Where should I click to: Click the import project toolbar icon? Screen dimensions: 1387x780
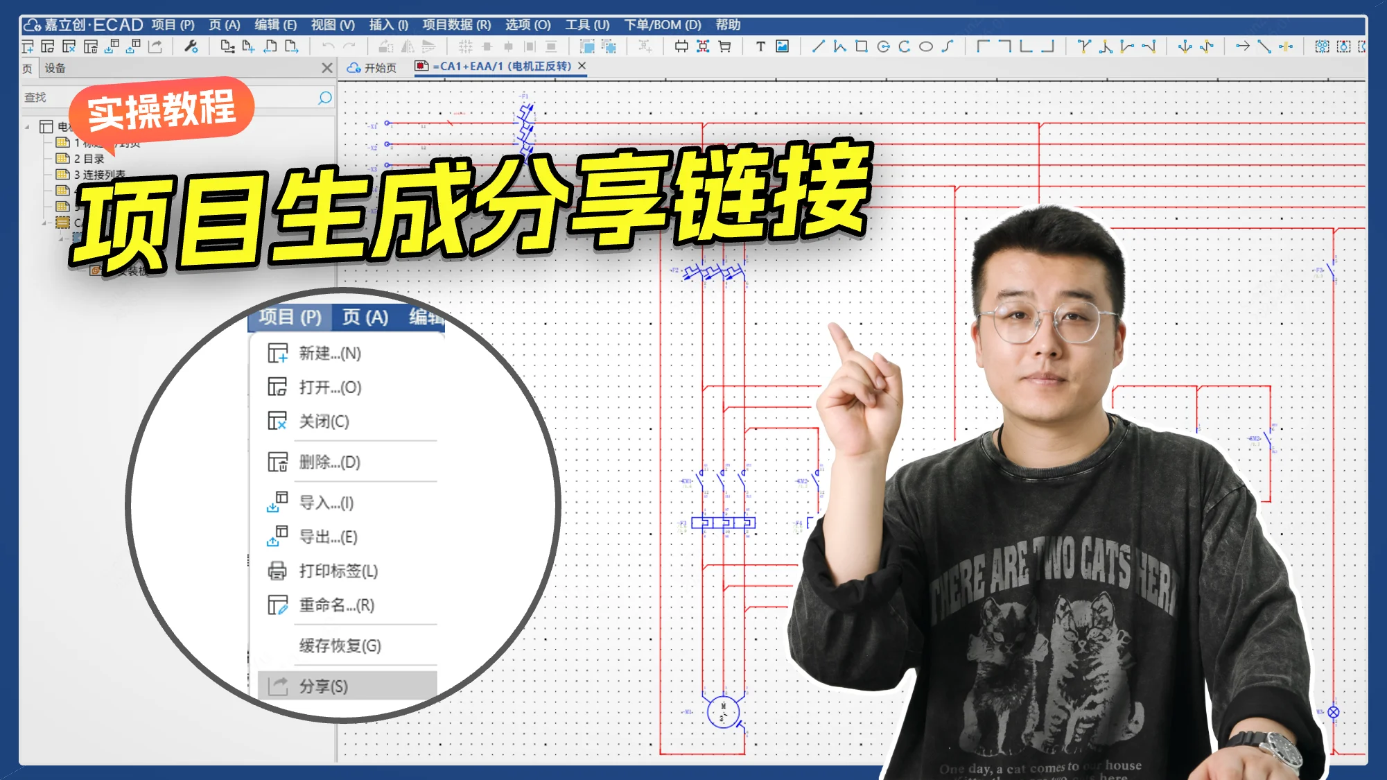point(112,46)
